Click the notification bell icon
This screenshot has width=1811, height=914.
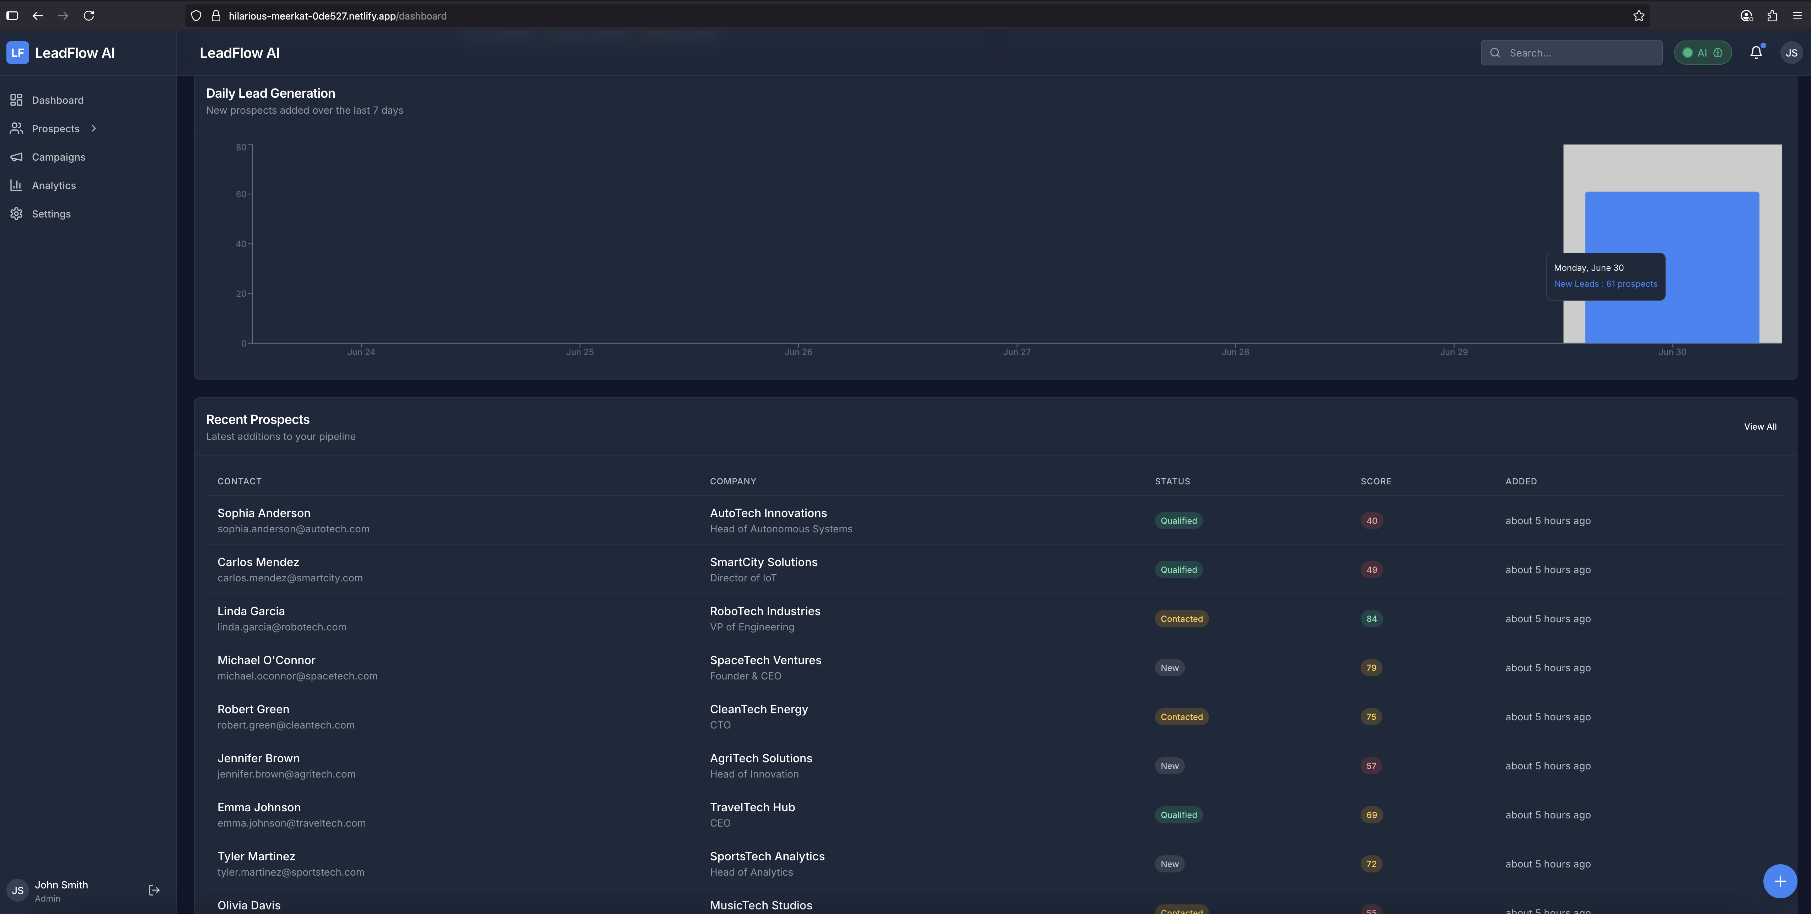point(1756,53)
